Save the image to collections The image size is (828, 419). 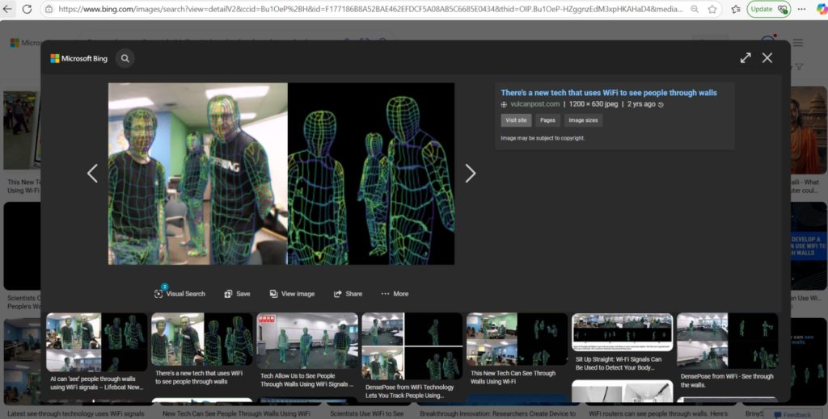237,294
